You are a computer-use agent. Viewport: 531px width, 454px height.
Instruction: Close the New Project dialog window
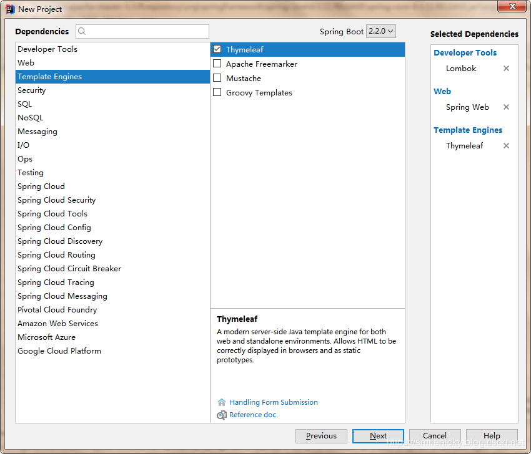coord(512,6)
